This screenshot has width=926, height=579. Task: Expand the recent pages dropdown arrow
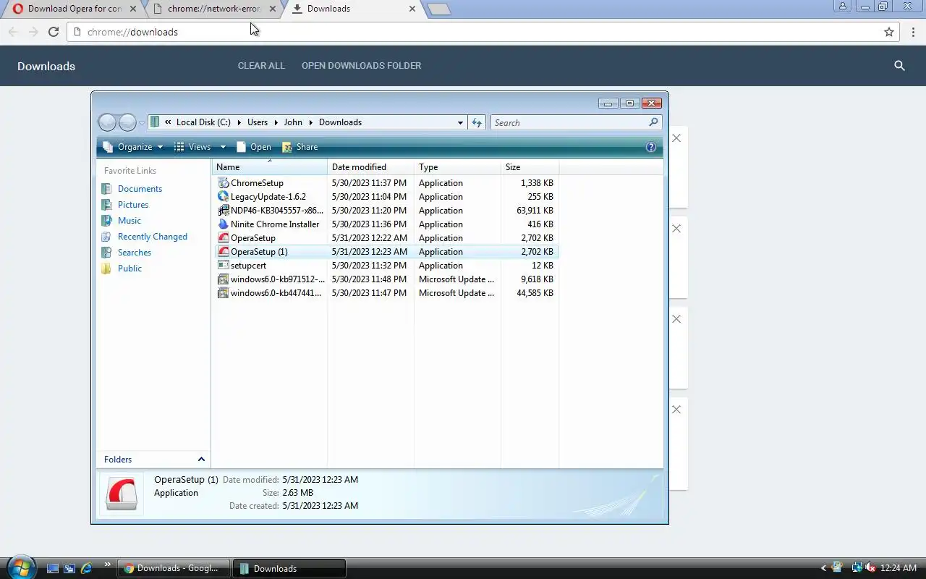click(x=142, y=122)
